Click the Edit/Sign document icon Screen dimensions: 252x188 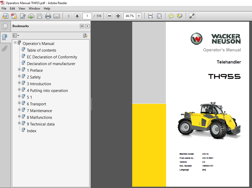click(23, 16)
